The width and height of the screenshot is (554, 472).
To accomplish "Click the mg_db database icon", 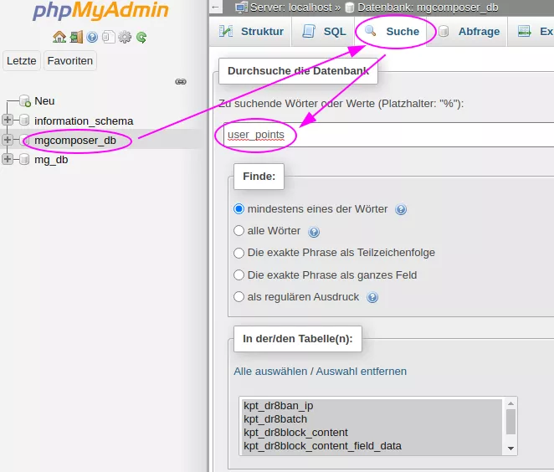I will click(x=24, y=159).
